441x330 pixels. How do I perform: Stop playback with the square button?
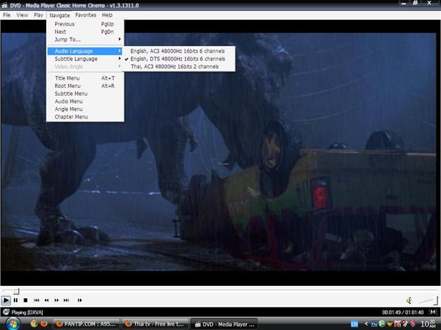tap(25, 300)
